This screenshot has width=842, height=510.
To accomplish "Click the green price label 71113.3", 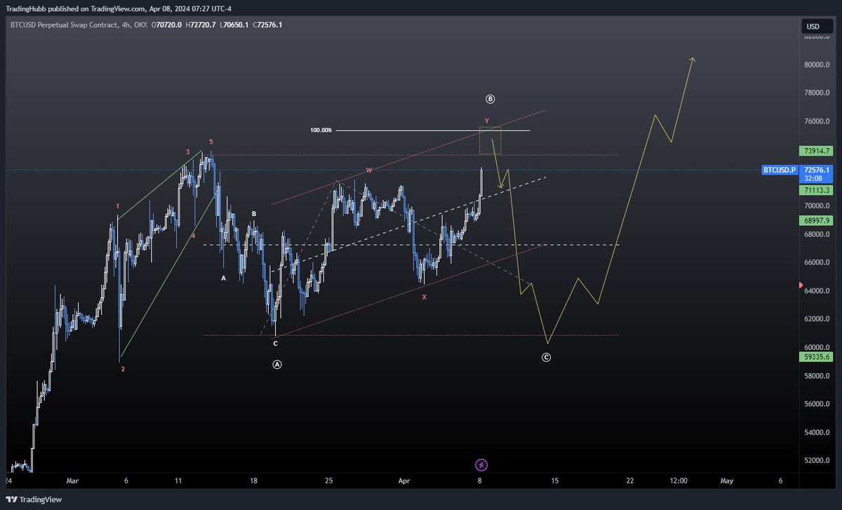I will (x=817, y=190).
